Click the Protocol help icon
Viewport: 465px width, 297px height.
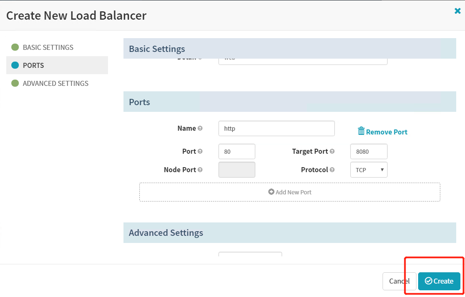click(332, 170)
